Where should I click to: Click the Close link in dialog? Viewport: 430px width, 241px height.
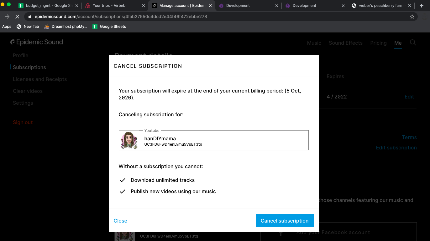pos(120,221)
